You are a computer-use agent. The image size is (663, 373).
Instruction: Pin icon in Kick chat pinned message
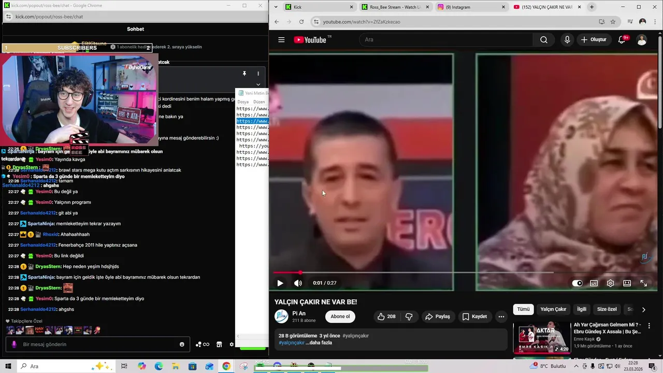(x=244, y=74)
